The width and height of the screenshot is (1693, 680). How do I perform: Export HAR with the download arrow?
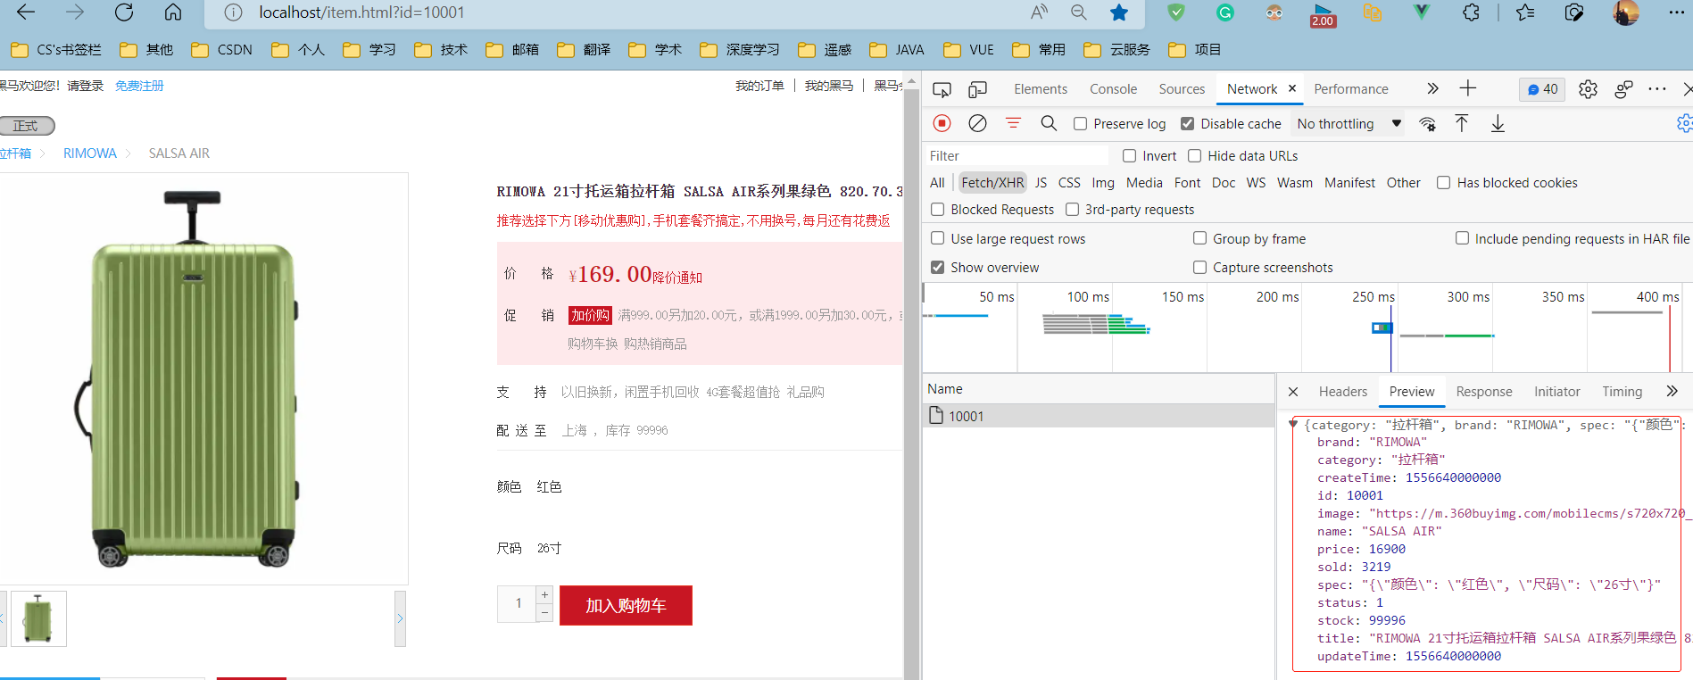coord(1498,123)
